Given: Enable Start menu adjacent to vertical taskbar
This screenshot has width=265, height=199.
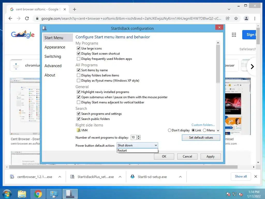Looking at the screenshot, I should click(78, 102).
